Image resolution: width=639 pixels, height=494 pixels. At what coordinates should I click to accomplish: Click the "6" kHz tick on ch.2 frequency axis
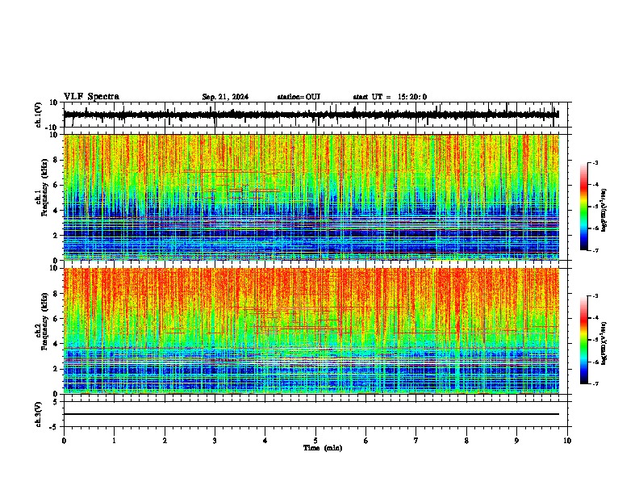point(56,318)
